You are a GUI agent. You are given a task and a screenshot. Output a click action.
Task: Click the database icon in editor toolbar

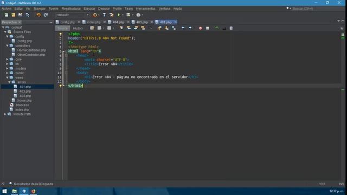click(231, 28)
